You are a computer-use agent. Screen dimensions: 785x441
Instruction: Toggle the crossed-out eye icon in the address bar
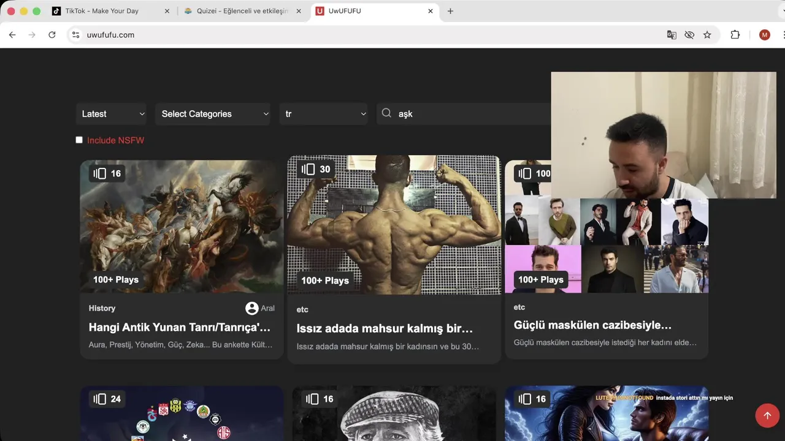(689, 35)
